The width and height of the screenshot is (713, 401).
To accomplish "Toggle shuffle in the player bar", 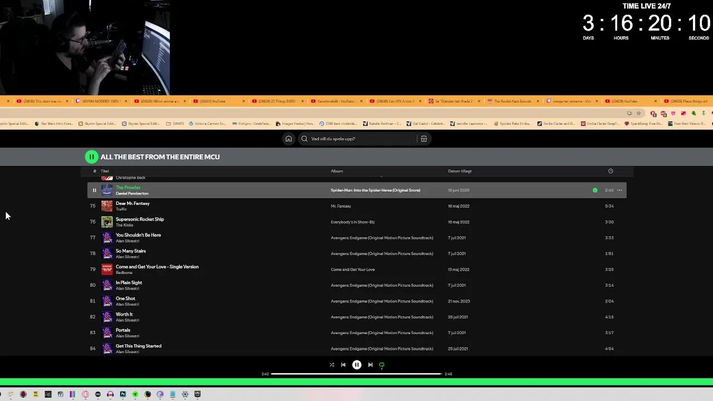I will [x=332, y=365].
